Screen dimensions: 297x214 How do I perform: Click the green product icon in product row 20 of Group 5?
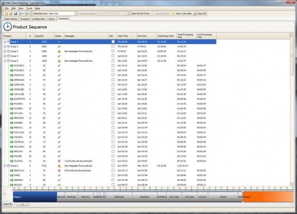pos(11,156)
